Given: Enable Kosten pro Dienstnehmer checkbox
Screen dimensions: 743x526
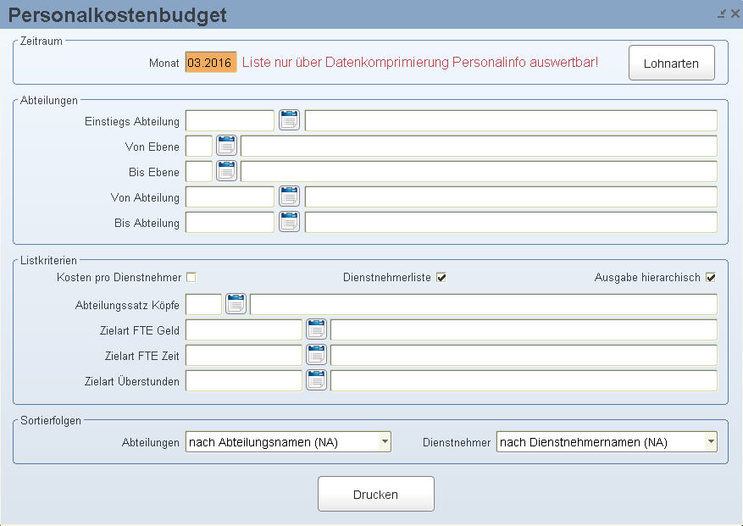Looking at the screenshot, I should tap(191, 277).
